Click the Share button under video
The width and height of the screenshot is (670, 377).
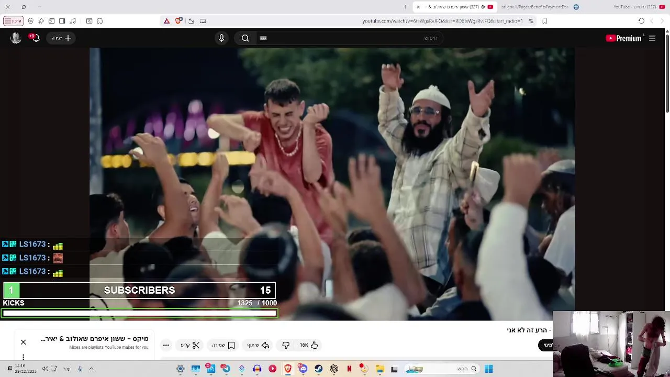258,345
